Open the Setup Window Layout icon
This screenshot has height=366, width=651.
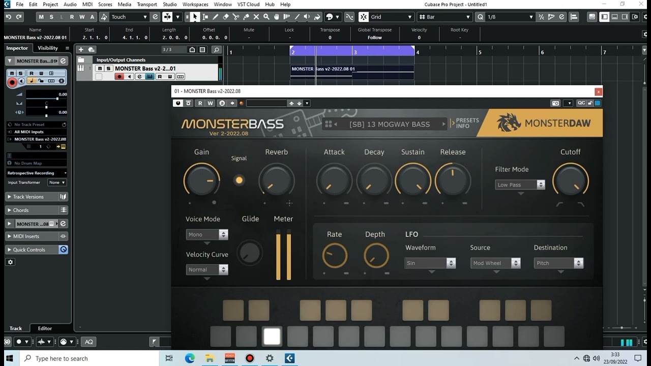635,17
